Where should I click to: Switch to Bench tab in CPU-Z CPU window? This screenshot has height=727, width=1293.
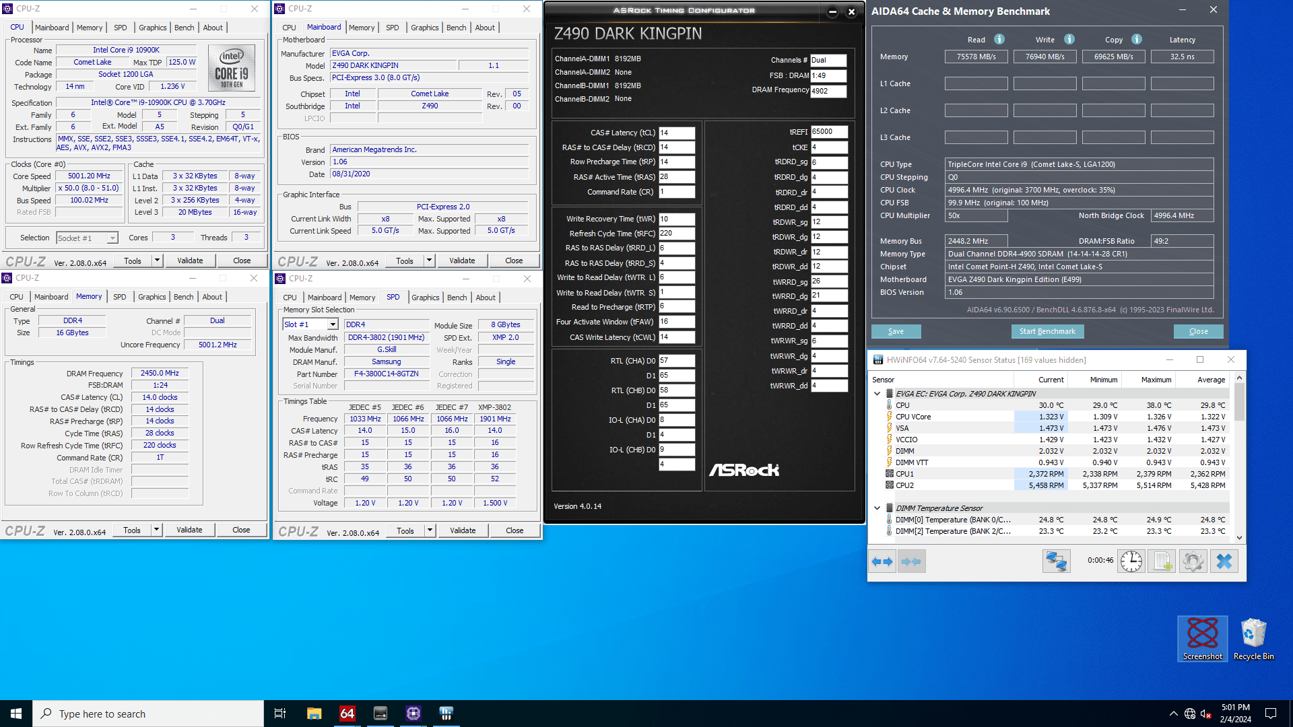coord(184,28)
